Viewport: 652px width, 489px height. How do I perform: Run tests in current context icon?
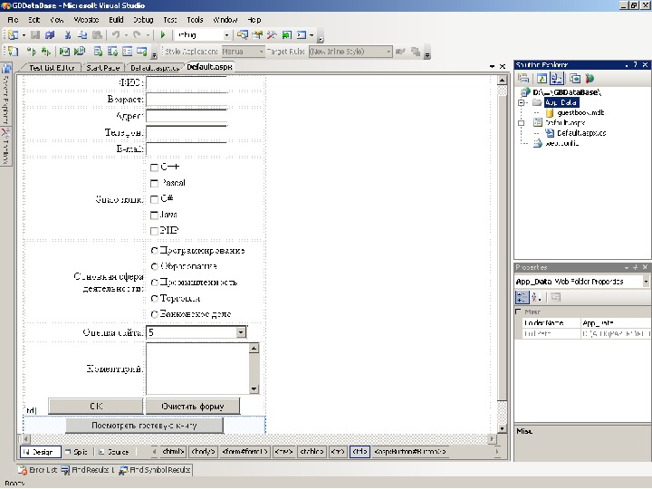click(x=31, y=52)
